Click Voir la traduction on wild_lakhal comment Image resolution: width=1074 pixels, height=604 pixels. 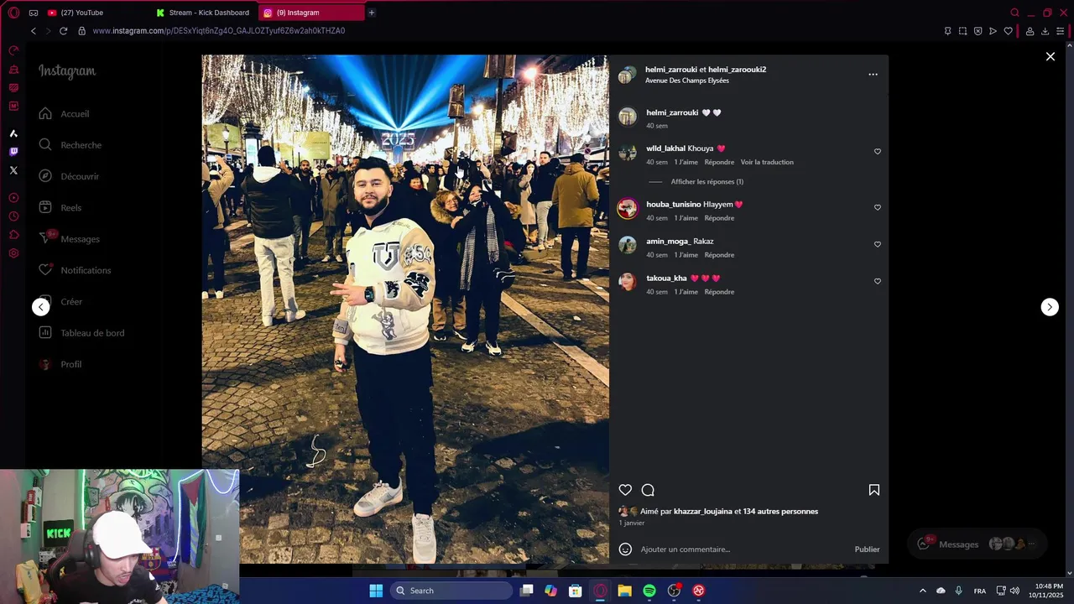coord(767,162)
